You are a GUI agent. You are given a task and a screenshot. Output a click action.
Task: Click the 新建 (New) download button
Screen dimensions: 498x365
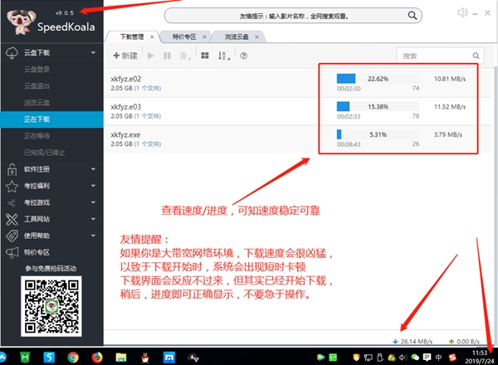point(125,56)
